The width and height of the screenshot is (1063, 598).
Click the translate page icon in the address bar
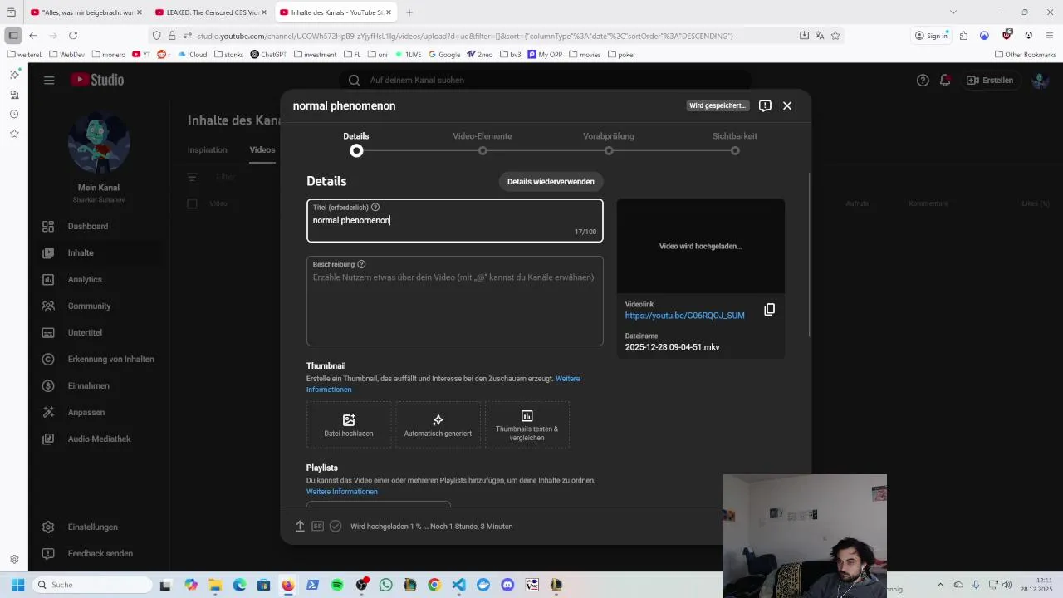coord(820,36)
